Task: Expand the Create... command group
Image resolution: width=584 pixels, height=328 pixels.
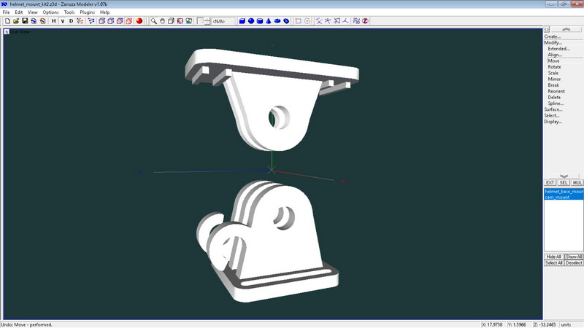Action: click(553, 36)
